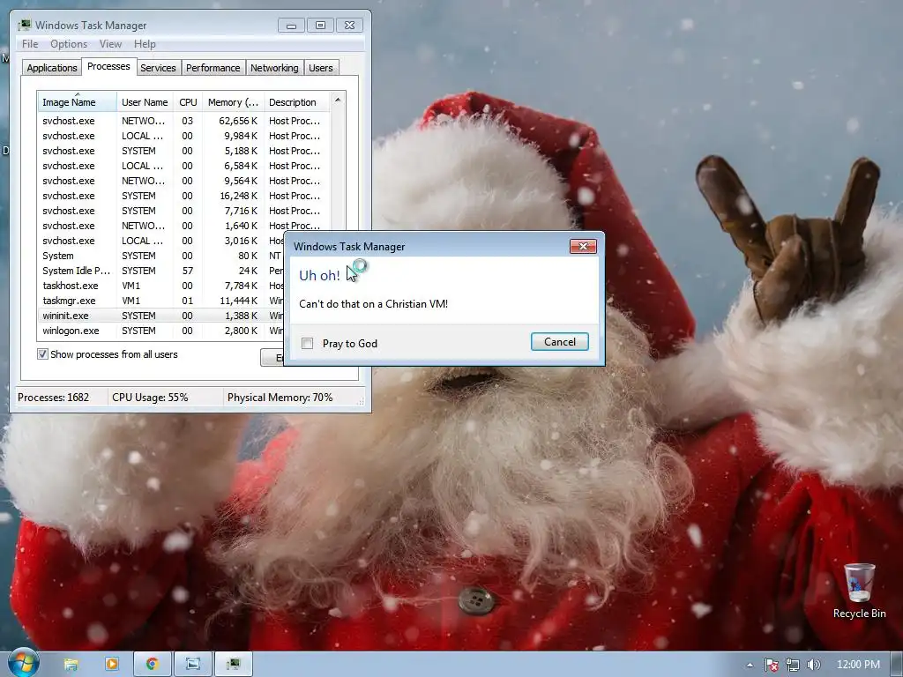Select svchost.exe using 3,016 K memory
The width and height of the screenshot is (903, 677).
tap(161, 241)
